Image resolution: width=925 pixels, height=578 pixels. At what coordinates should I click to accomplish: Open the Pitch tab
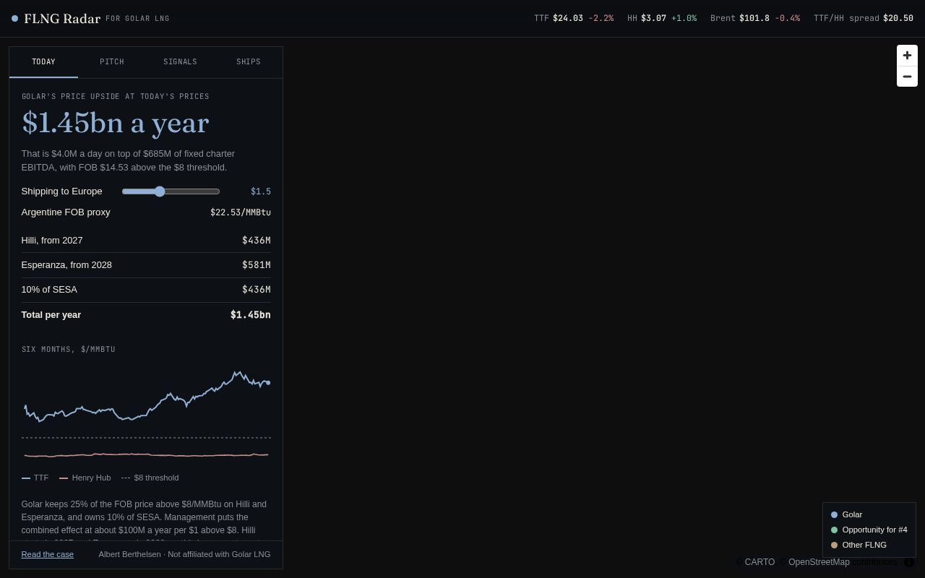112,62
